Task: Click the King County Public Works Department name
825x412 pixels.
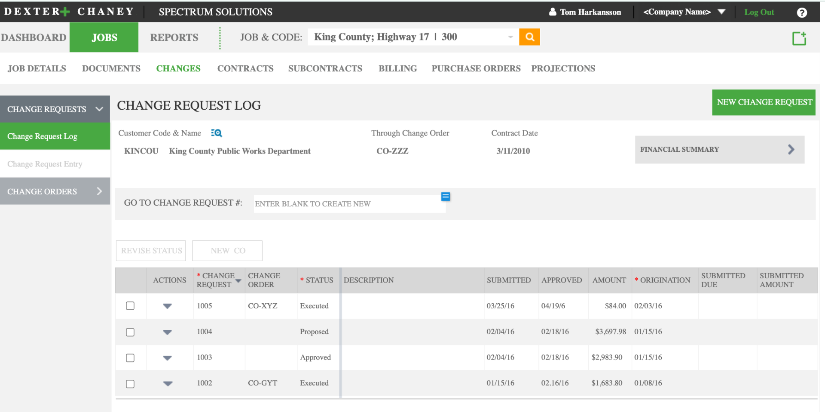Action: 240,151
